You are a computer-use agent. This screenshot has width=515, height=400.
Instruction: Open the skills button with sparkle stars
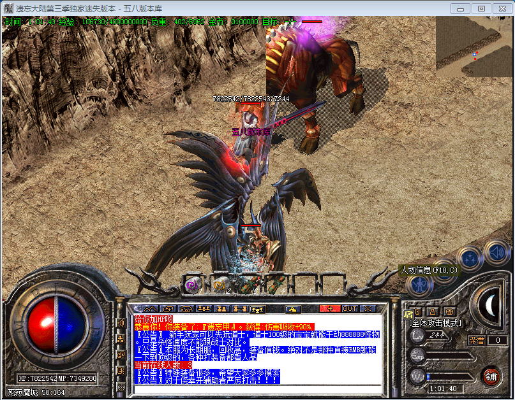click(470, 259)
